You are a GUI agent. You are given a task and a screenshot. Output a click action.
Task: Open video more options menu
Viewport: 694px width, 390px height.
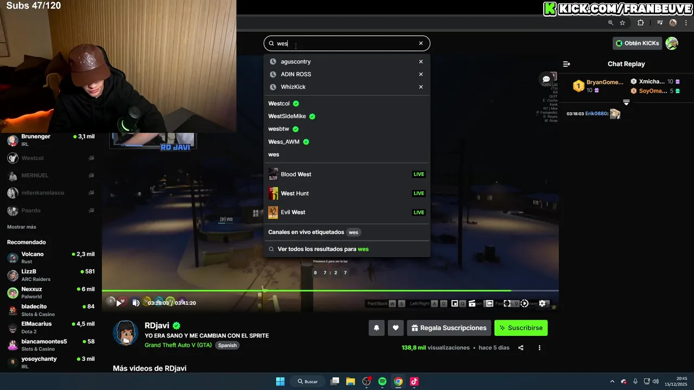(x=539, y=348)
